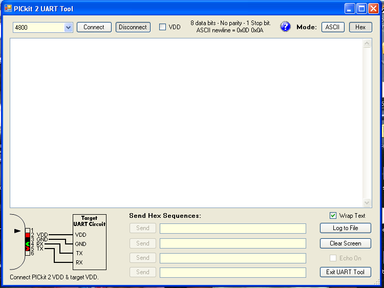The width and height of the screenshot is (384, 288).
Task: Click the red VDD pin 2 marker
Action: [28, 235]
